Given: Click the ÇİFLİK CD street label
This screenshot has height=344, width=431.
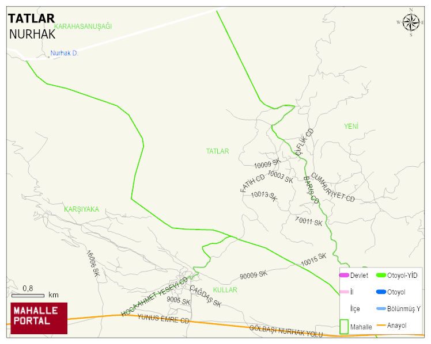Looking at the screenshot, I should (x=305, y=142).
